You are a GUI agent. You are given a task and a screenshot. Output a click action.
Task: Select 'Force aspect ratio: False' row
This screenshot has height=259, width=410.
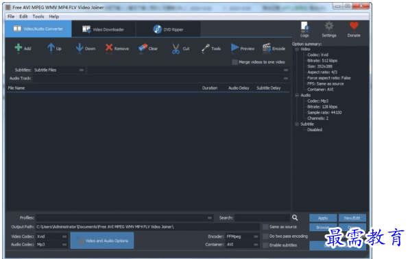tap(329, 78)
